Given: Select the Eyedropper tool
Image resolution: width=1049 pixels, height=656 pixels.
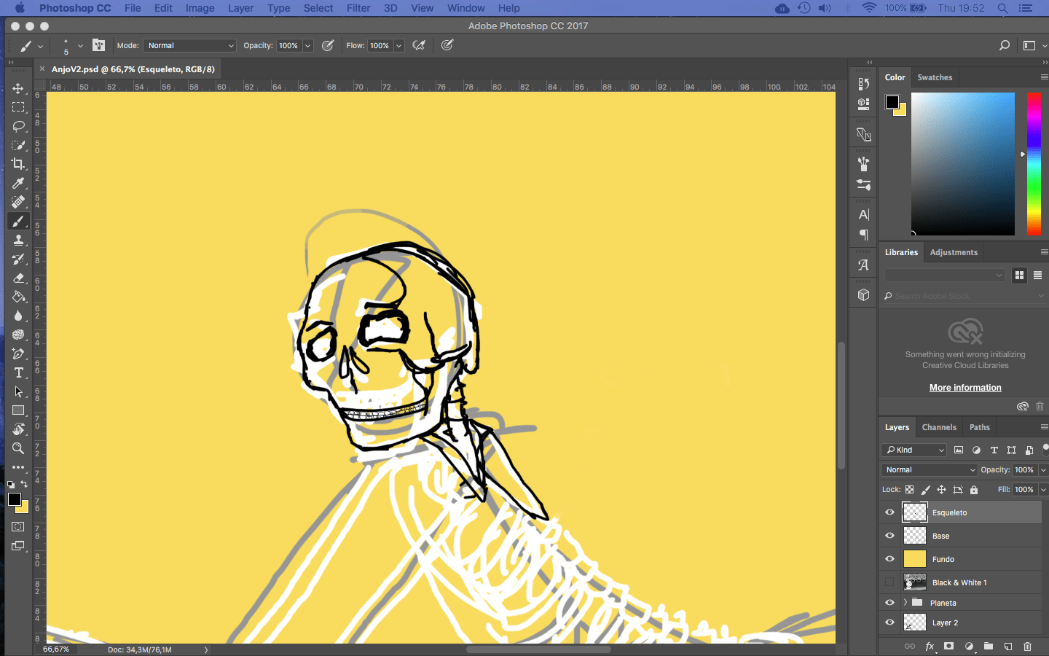Looking at the screenshot, I should (18, 183).
